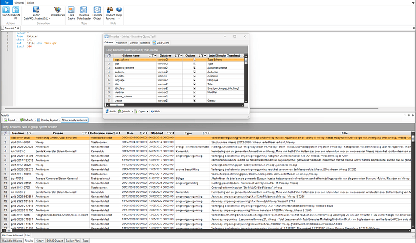Screen dimensions: 416x243
Task: Open the dropdown arrow next to Describe dialog Refresh
Action: (x=133, y=111)
